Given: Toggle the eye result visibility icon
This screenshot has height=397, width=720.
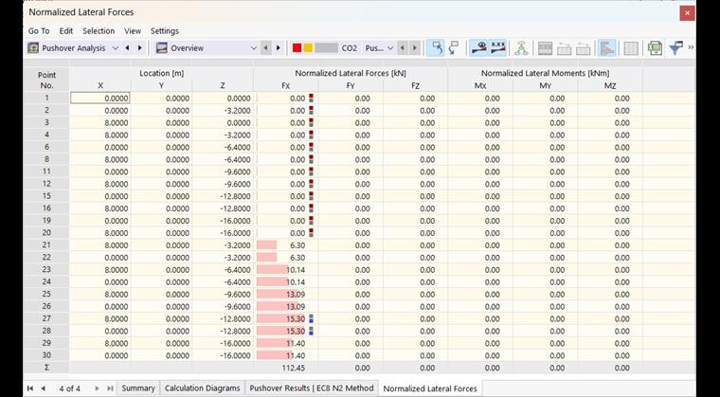Looking at the screenshot, I should pos(479,47).
